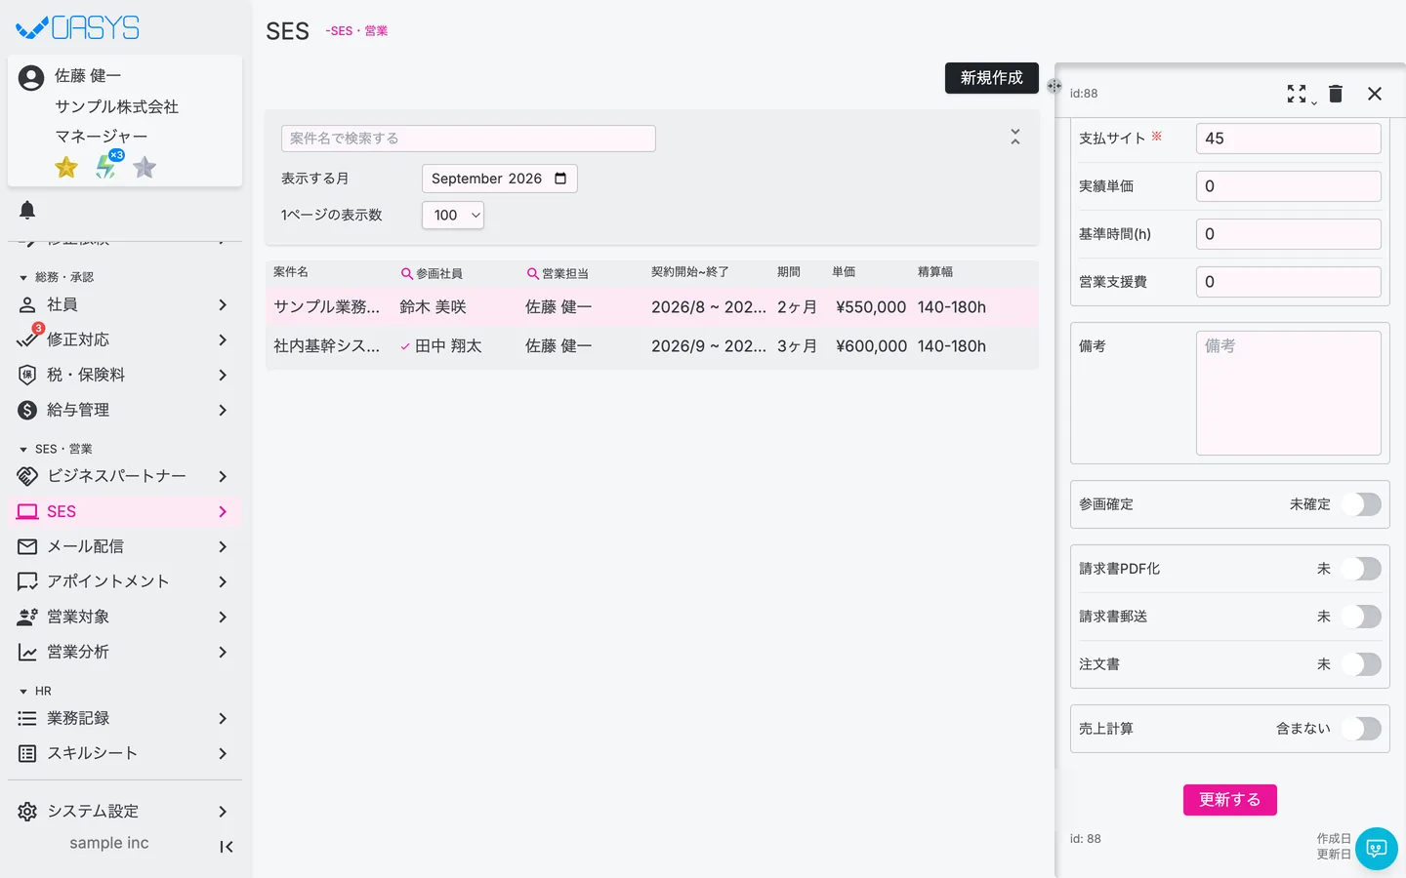The width and height of the screenshot is (1406, 878).
Task: Open the page size dropdown showing 100
Action: click(453, 216)
